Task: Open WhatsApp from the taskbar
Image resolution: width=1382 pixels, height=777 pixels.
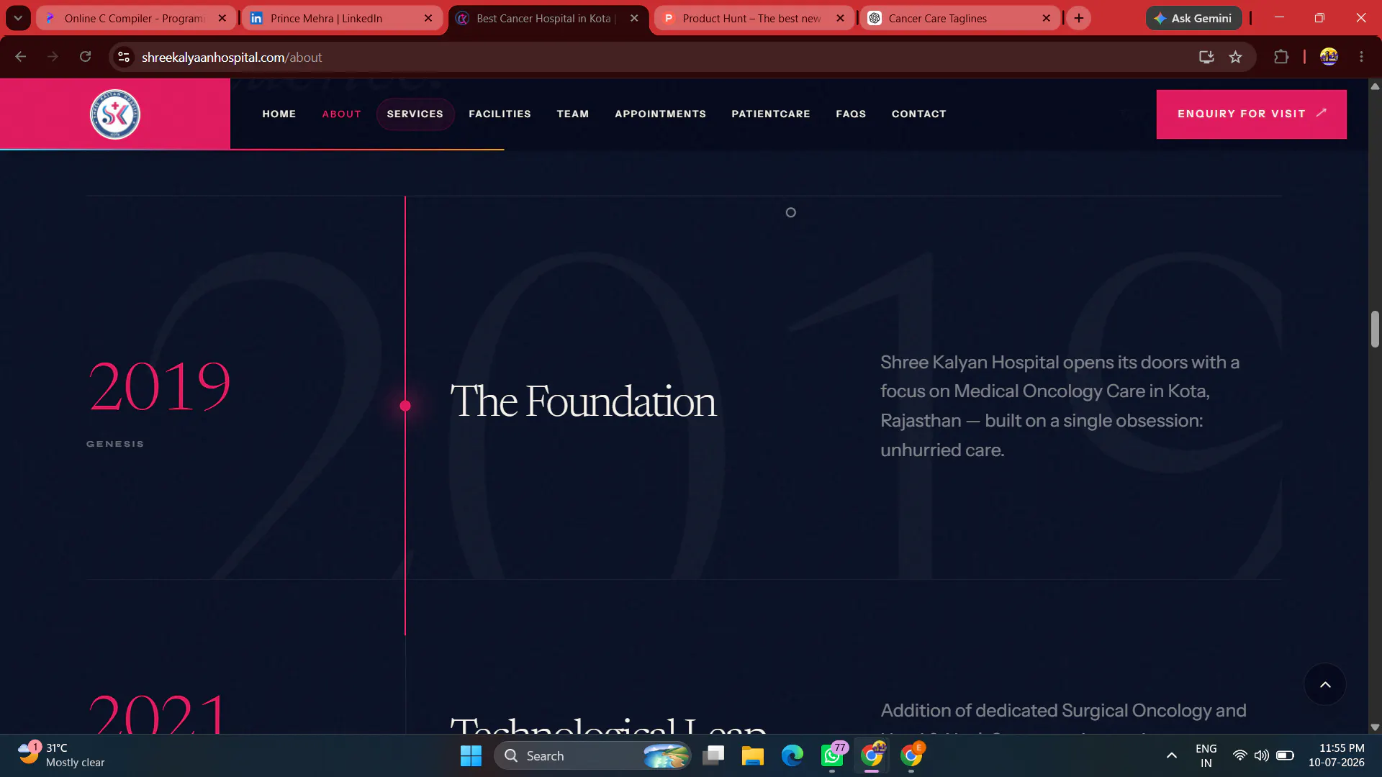Action: pyautogui.click(x=832, y=755)
